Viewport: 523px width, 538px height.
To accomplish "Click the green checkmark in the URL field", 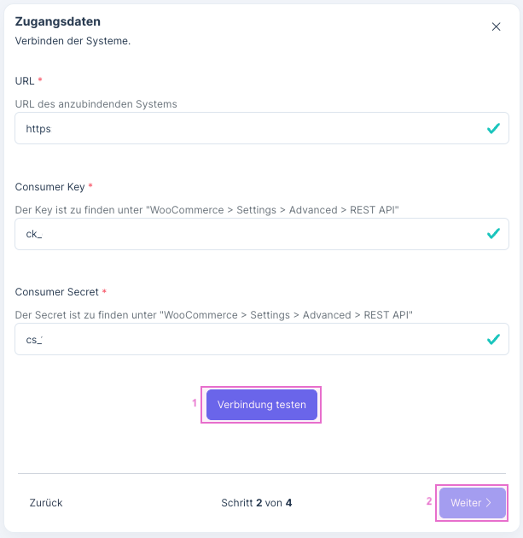I will [492, 129].
